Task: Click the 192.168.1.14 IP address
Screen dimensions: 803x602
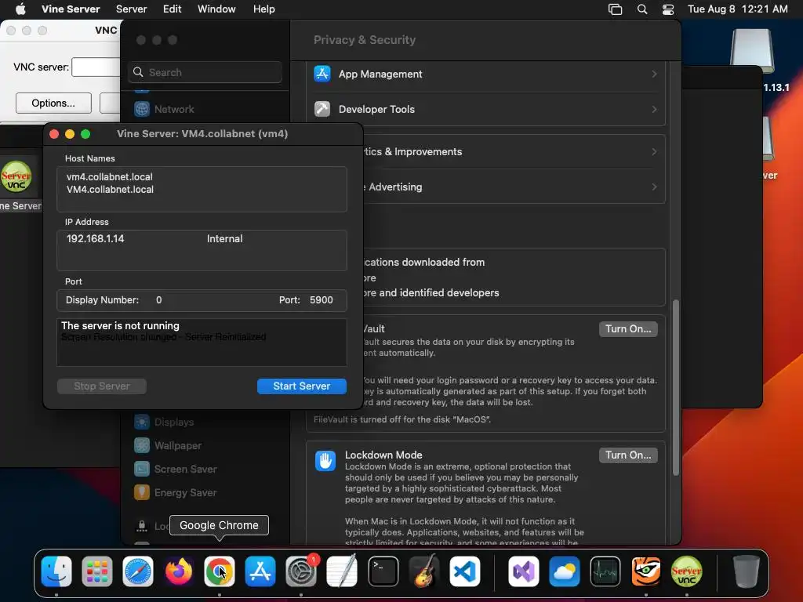Action: 95,238
